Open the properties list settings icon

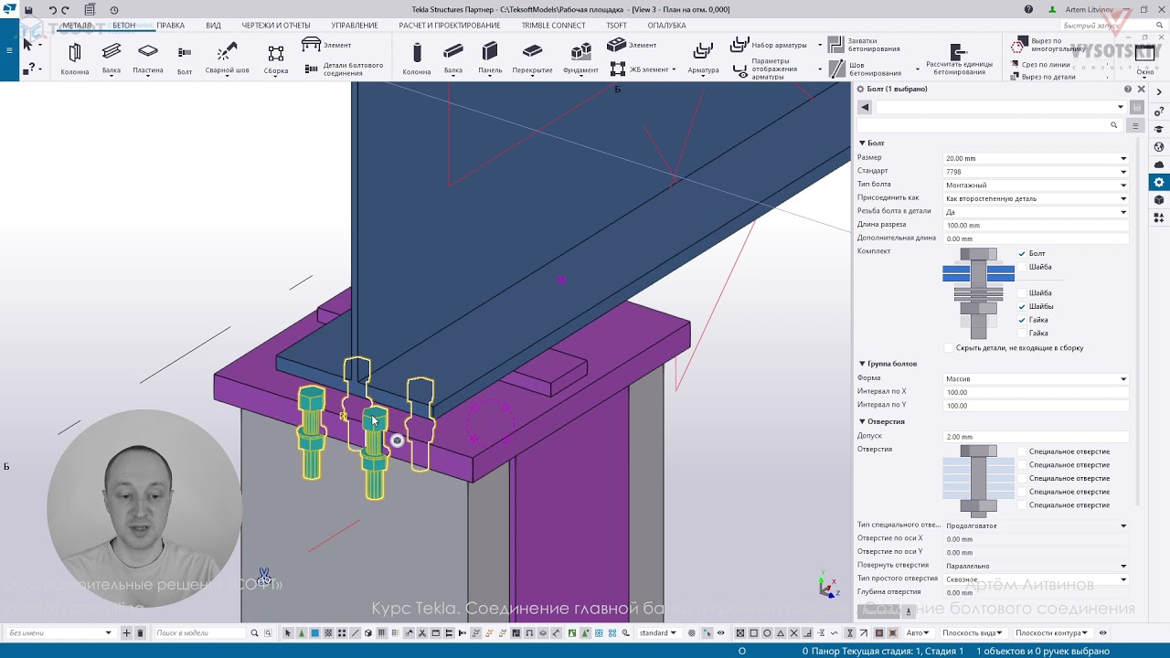(1136, 125)
